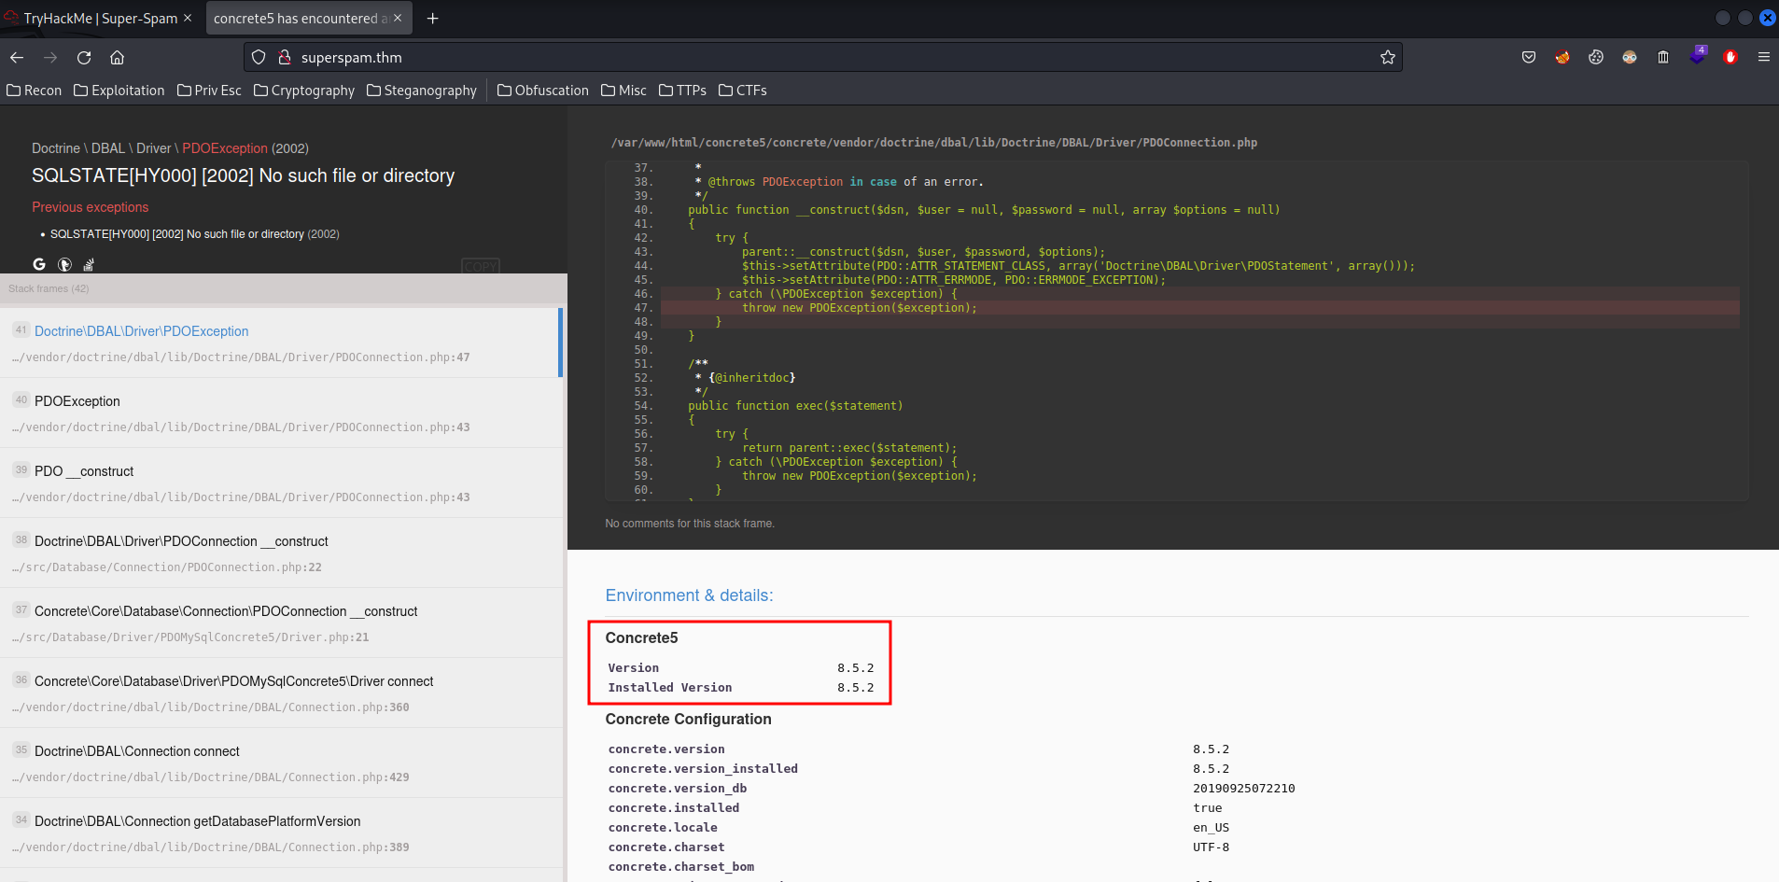Click 'No comments for this stack frame.'
Screen dimensions: 1779x882
690,524
